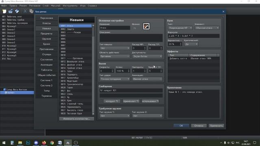Open the damage Тип dropdown
The height and width of the screenshot is (146, 260).
coord(180,28)
